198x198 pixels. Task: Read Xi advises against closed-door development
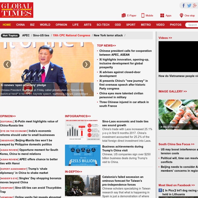120,74
